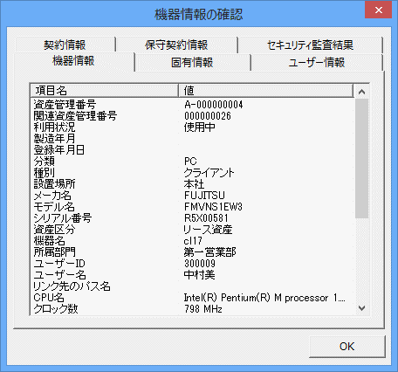Click the value PC
Viewport: 398px width, 372px height.
(x=190, y=162)
